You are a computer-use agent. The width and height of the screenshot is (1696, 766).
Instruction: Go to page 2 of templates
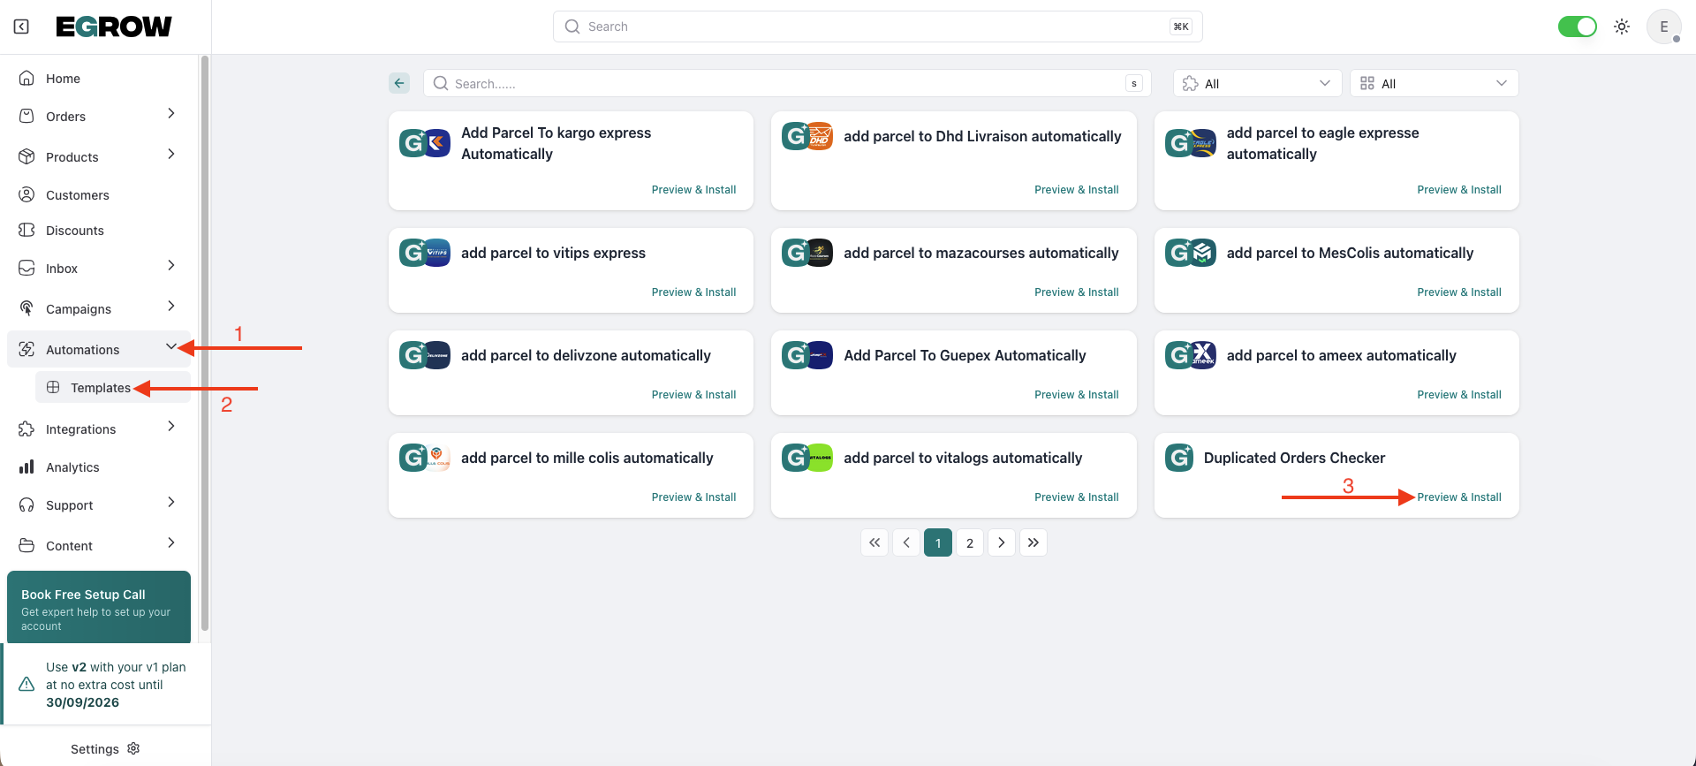pyautogui.click(x=969, y=542)
